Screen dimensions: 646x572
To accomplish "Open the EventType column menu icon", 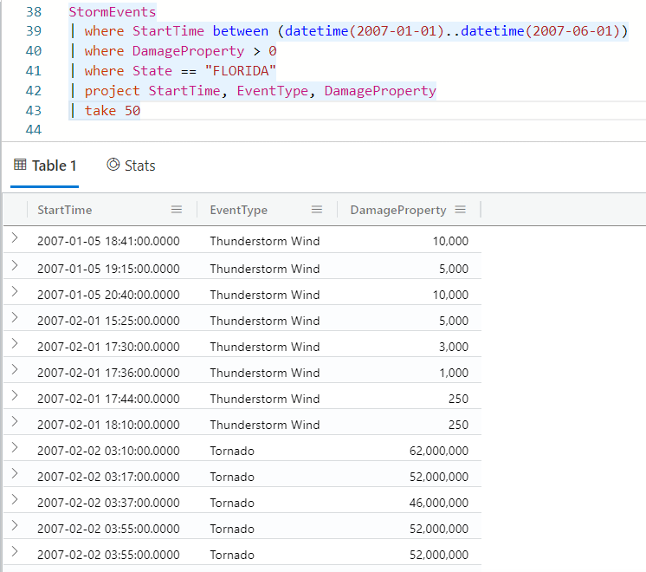I will tap(316, 210).
